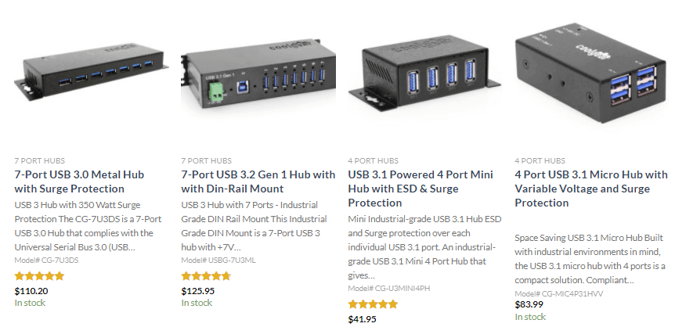Click the description starting "Space Saving USB 3.1"
This screenshot has width=686, height=327.
[591, 259]
